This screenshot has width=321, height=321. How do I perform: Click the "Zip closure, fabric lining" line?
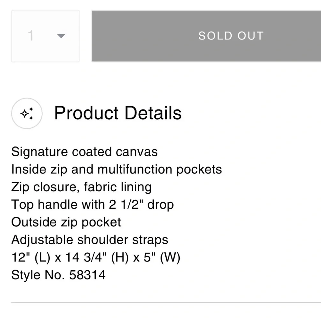[82, 187]
